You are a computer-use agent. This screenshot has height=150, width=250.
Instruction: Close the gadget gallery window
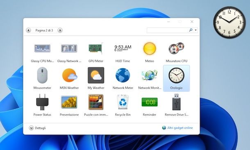coord(192,22)
